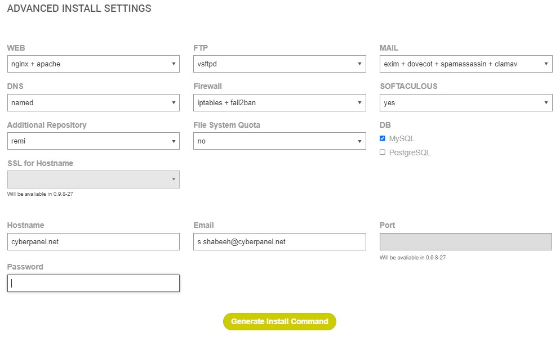Click the disabled SSL for Hostname dropdown
This screenshot has width=560, height=341.
point(93,180)
